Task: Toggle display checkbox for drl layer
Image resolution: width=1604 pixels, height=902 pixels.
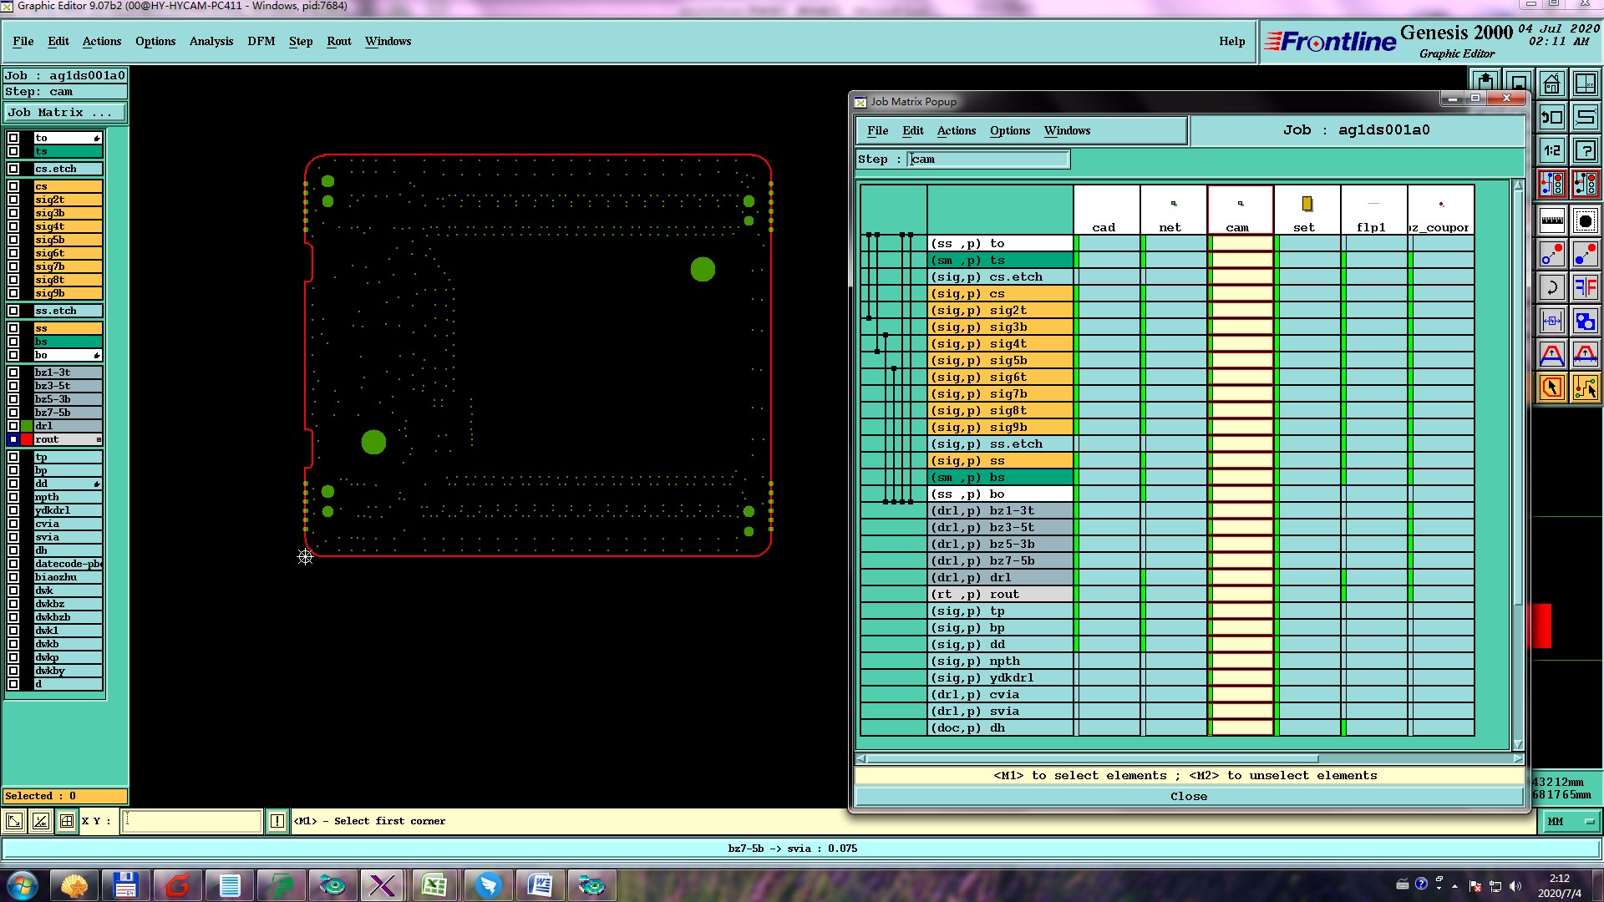Action: point(13,426)
